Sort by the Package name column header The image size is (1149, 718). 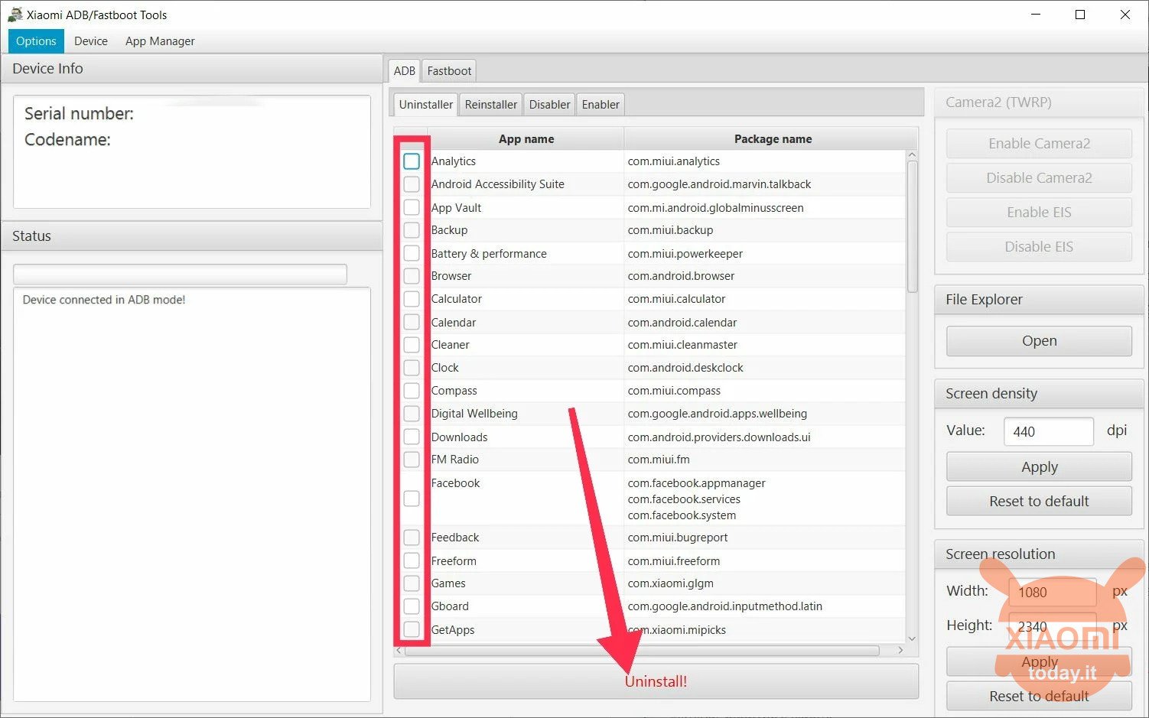(773, 139)
